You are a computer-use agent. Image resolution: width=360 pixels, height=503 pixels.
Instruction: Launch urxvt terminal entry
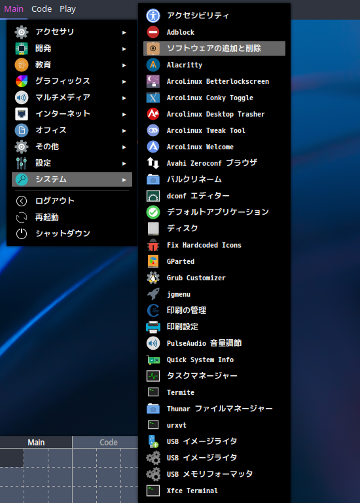214,425
